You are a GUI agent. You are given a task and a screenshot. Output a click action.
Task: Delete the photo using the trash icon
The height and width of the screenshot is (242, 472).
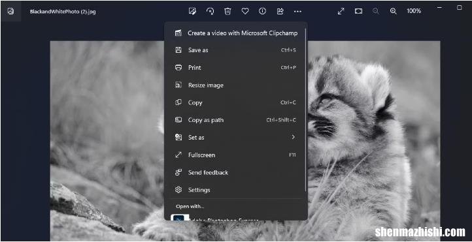pyautogui.click(x=228, y=11)
